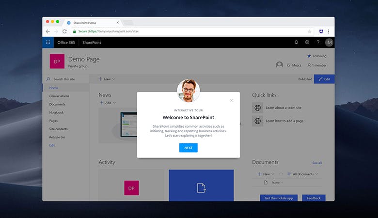The height and width of the screenshot is (218, 378).
Task: Click the Feedback button
Action: pyautogui.click(x=314, y=198)
